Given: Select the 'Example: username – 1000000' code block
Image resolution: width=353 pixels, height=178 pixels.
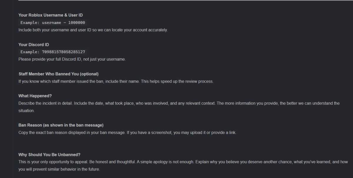Looking at the screenshot, I should coord(53,23).
